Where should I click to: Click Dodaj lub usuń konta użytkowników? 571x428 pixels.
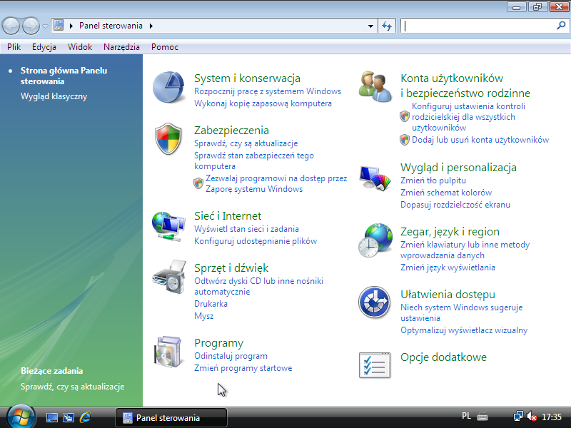point(480,140)
